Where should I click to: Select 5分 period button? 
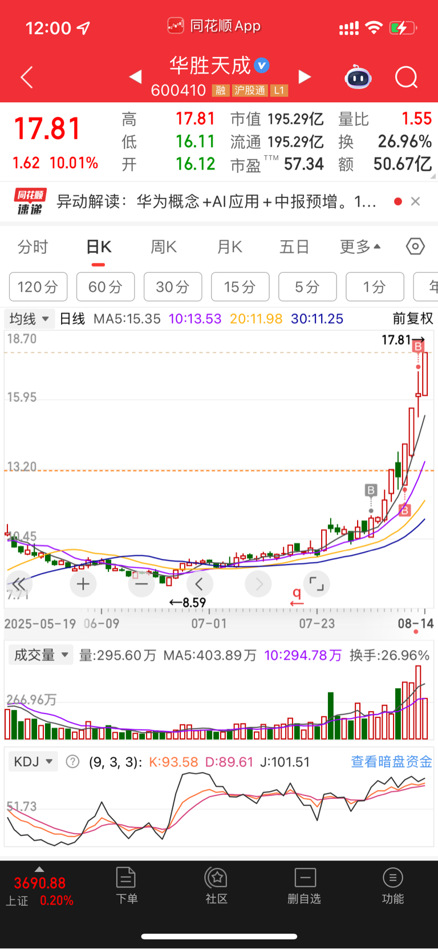click(307, 286)
